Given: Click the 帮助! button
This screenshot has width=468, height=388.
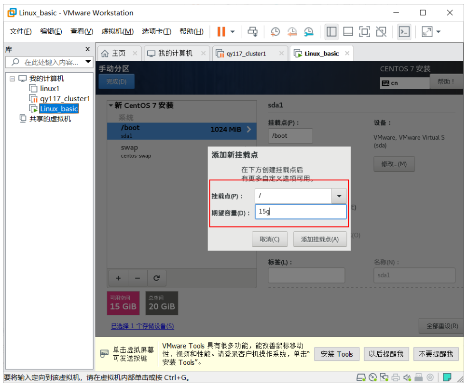Looking at the screenshot, I should 446,81.
